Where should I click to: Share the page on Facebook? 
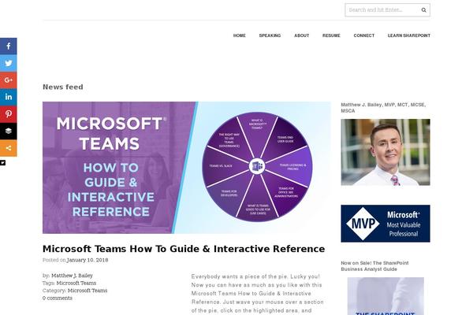(9, 46)
